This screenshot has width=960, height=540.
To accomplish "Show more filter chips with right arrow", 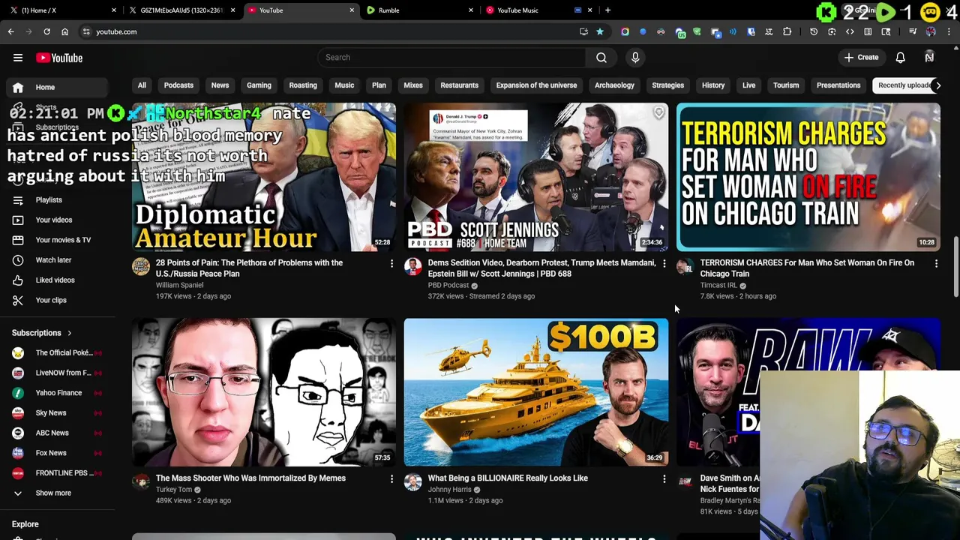I will (x=937, y=85).
